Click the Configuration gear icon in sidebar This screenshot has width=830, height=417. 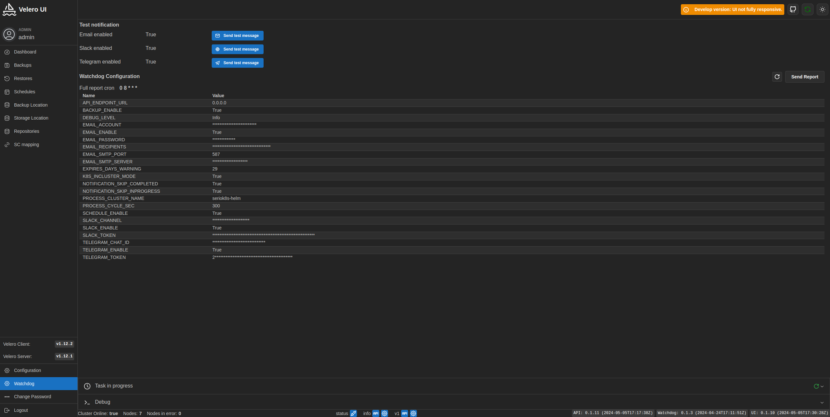[7, 370]
